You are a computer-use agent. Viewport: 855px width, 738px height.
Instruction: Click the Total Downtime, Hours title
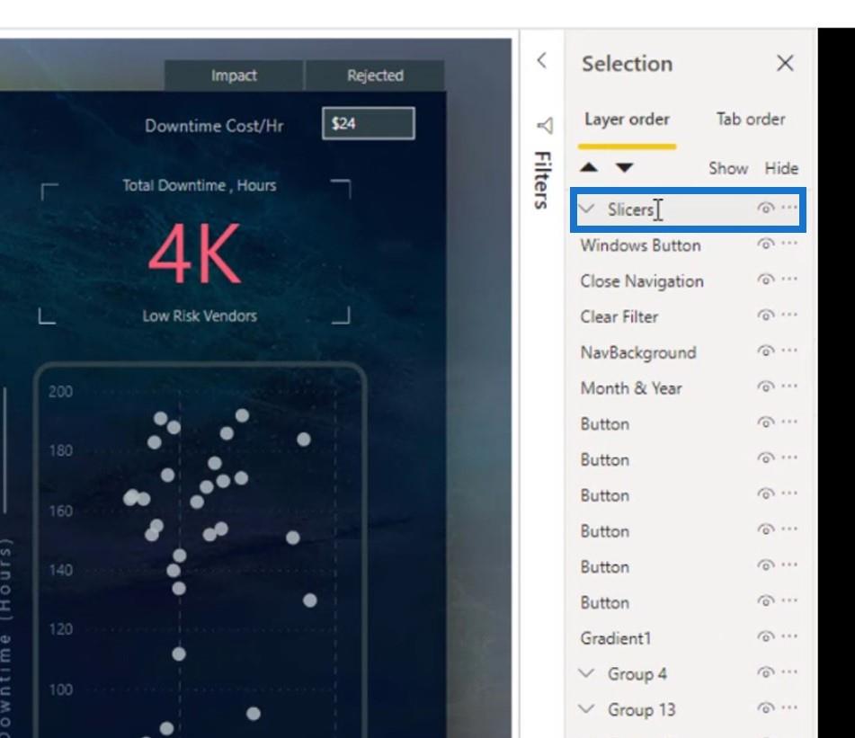coord(199,186)
